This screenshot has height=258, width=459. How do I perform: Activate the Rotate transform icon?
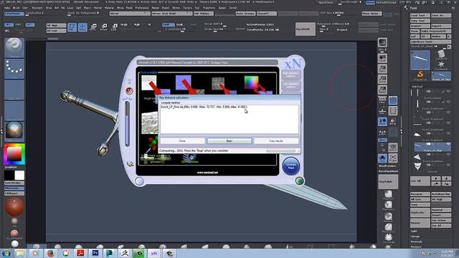pos(104,27)
